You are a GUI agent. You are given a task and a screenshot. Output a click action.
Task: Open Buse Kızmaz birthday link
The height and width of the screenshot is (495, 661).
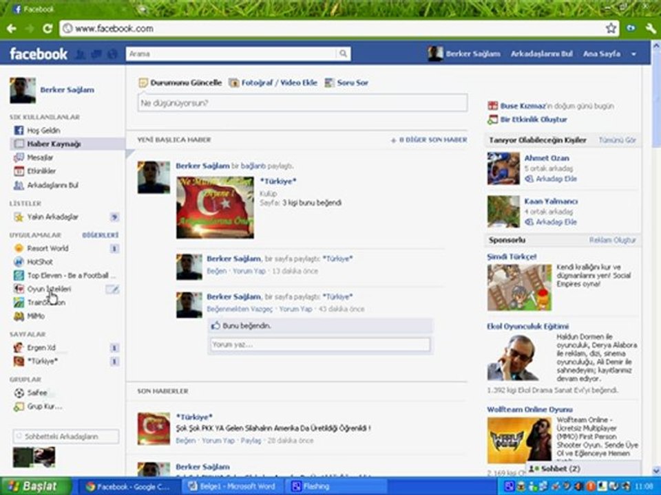coord(523,106)
